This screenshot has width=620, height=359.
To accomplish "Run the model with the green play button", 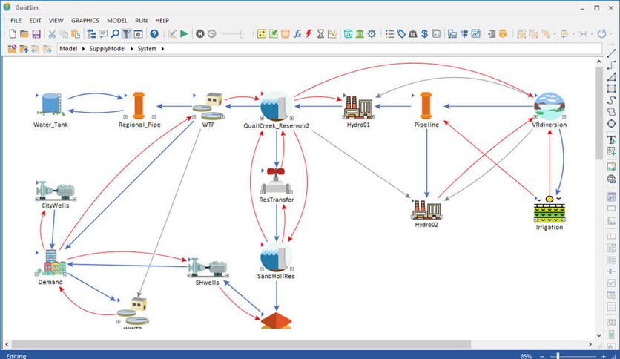I will point(184,33).
